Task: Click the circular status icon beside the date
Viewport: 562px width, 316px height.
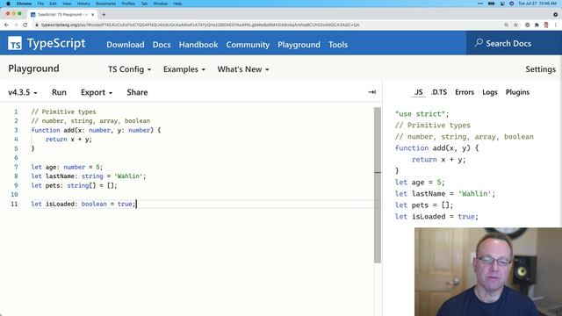Action: (511, 4)
